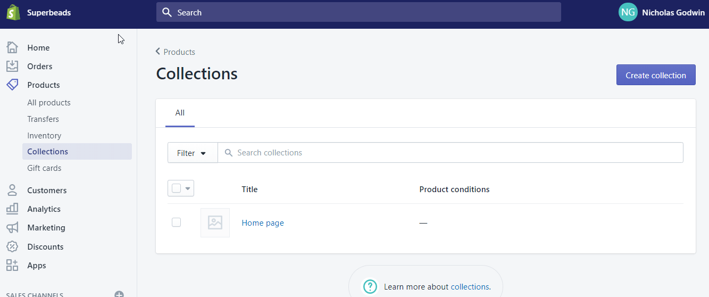Open the Home page collection link
Screen dimensions: 709x297
263,223
